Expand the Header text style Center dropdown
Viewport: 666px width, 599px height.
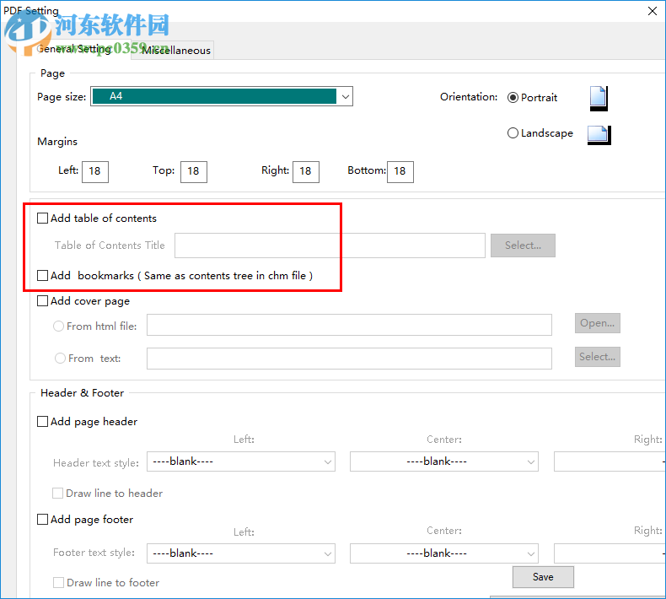(443, 461)
